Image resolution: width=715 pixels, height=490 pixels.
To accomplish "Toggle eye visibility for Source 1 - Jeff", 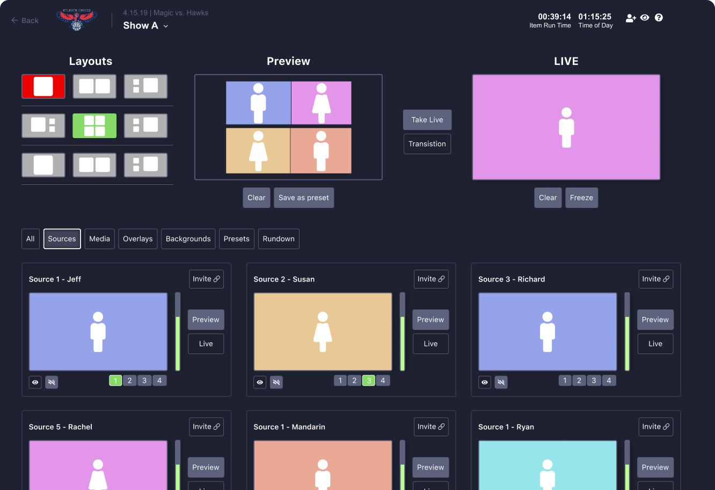I will click(35, 383).
